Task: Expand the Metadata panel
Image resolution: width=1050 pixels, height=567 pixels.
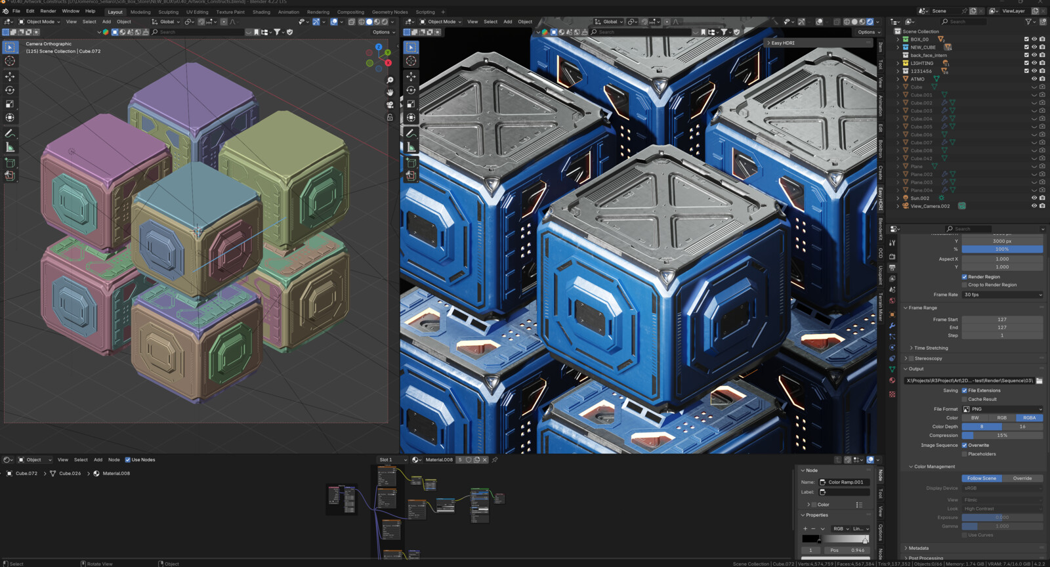Action: pos(906,548)
